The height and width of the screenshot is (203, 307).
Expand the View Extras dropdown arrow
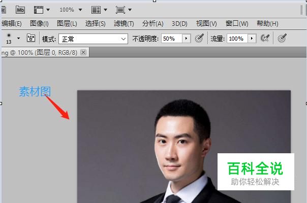click(48, 10)
